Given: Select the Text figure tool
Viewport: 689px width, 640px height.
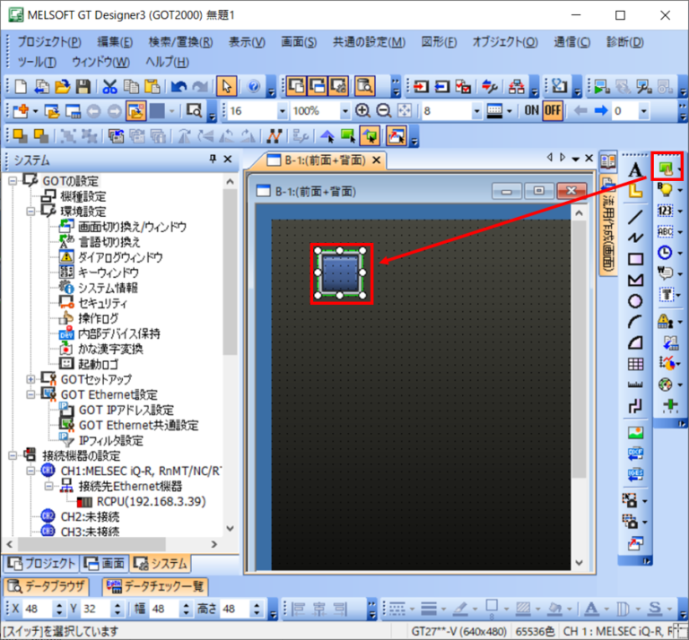Looking at the screenshot, I should click(635, 170).
